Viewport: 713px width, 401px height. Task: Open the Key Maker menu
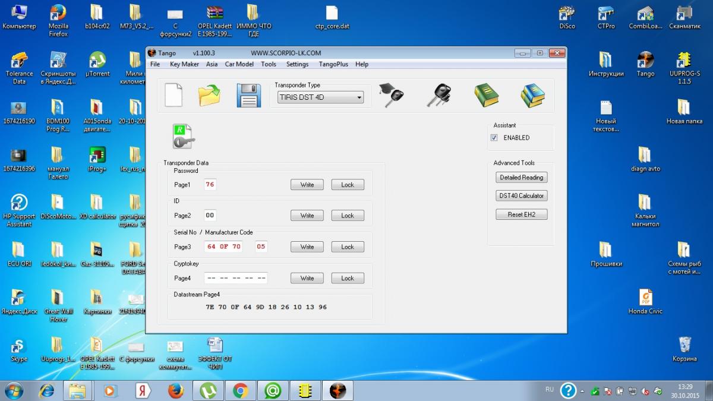click(184, 64)
